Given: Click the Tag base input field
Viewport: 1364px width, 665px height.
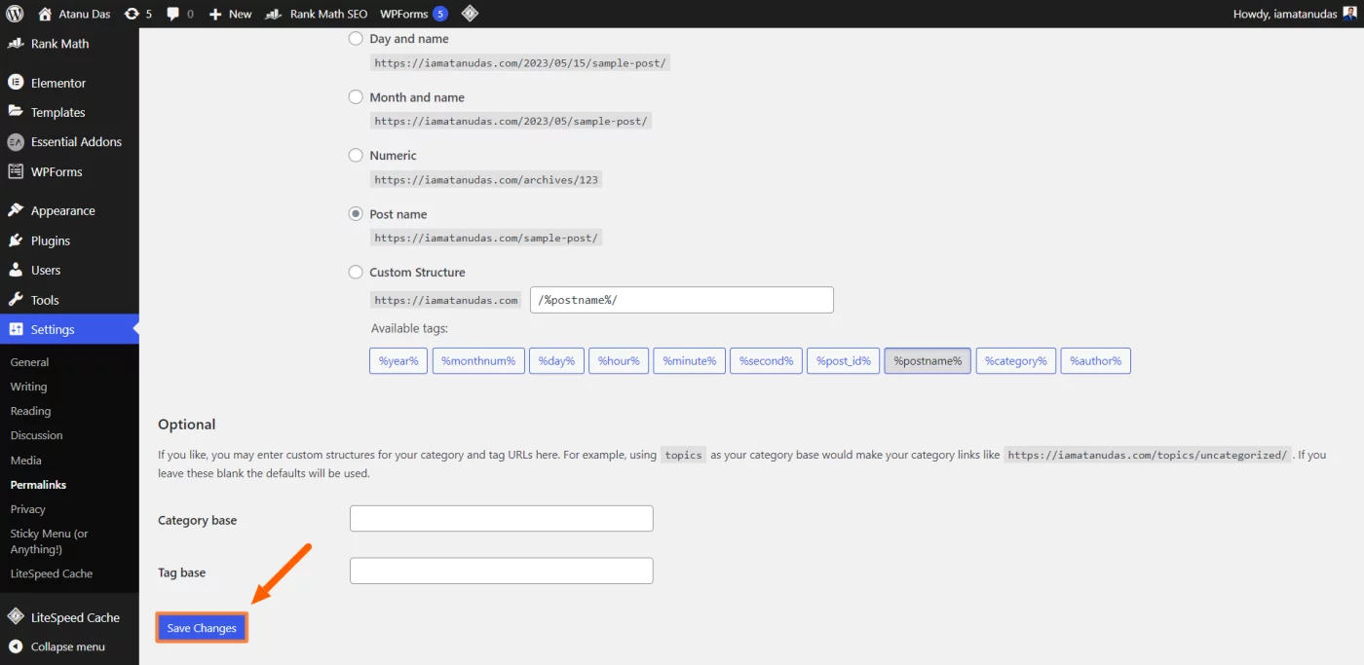Looking at the screenshot, I should (502, 571).
